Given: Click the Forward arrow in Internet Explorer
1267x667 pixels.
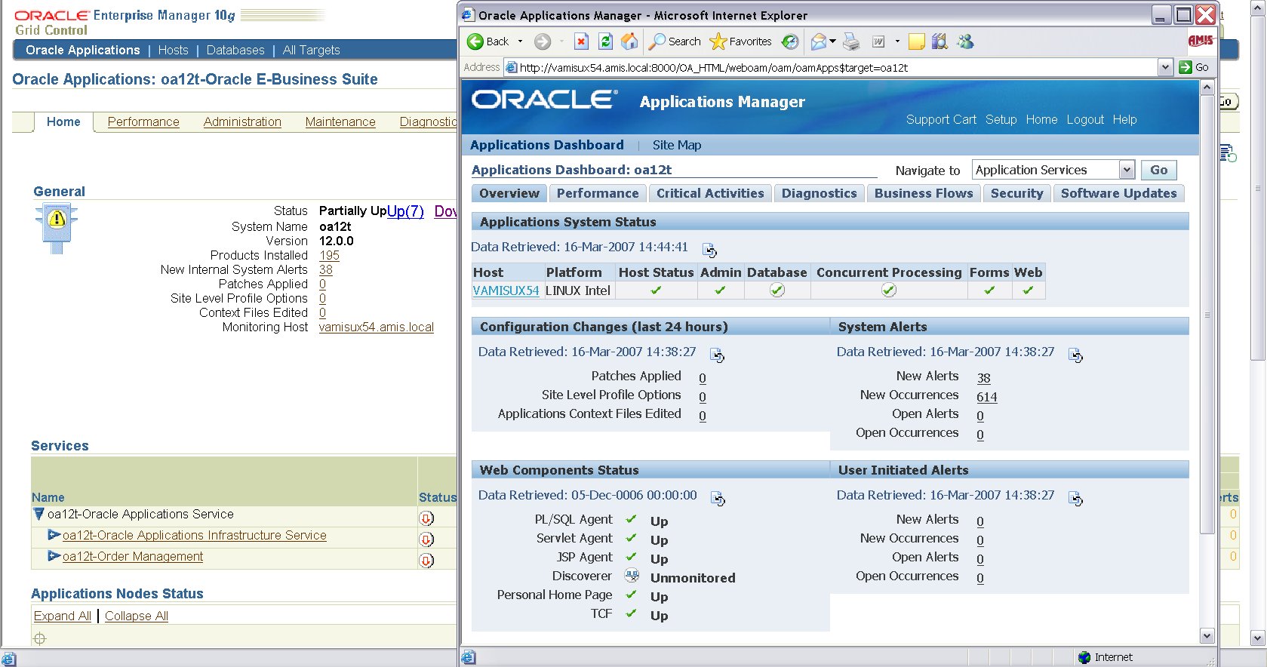Looking at the screenshot, I should [x=543, y=41].
